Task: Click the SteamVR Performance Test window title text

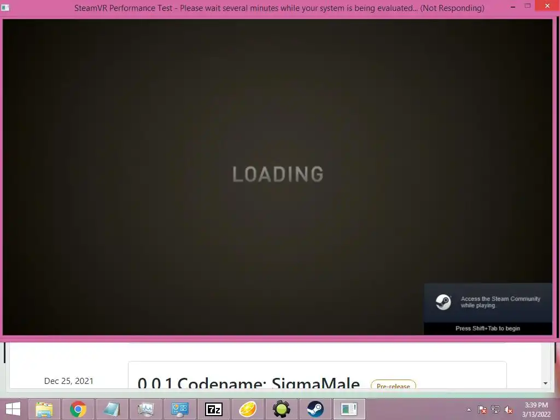Action: pyautogui.click(x=279, y=8)
